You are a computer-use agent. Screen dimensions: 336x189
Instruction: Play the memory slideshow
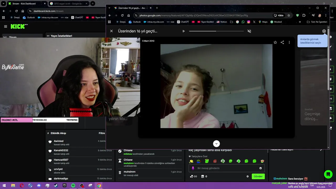183,31
